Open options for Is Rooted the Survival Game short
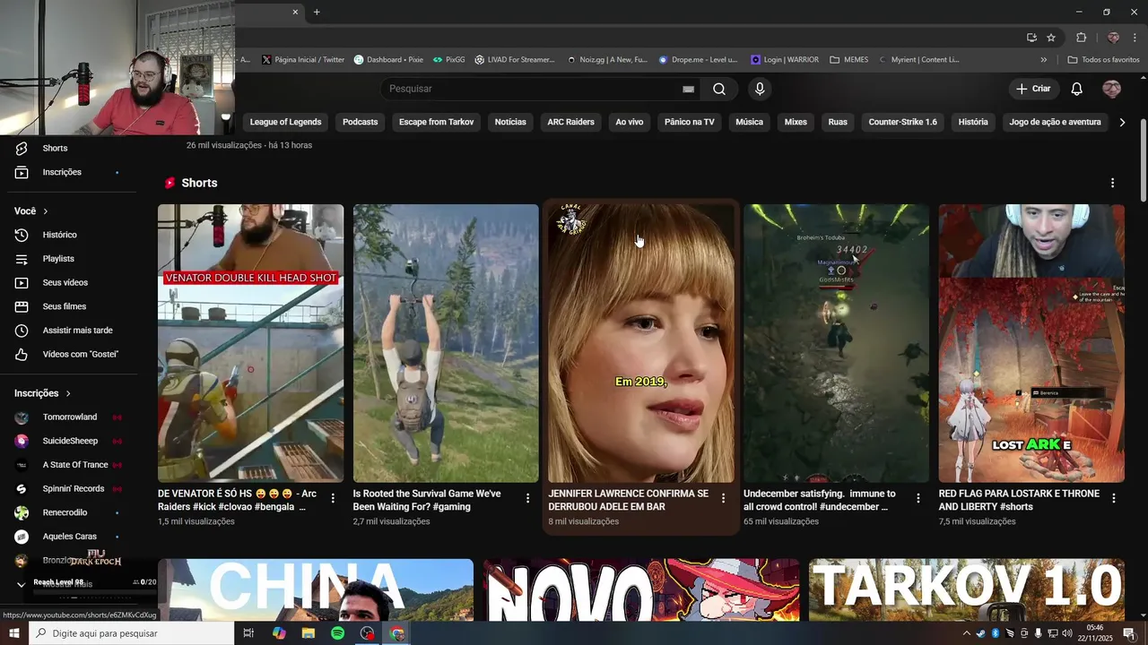This screenshot has width=1148, height=645. point(527,498)
